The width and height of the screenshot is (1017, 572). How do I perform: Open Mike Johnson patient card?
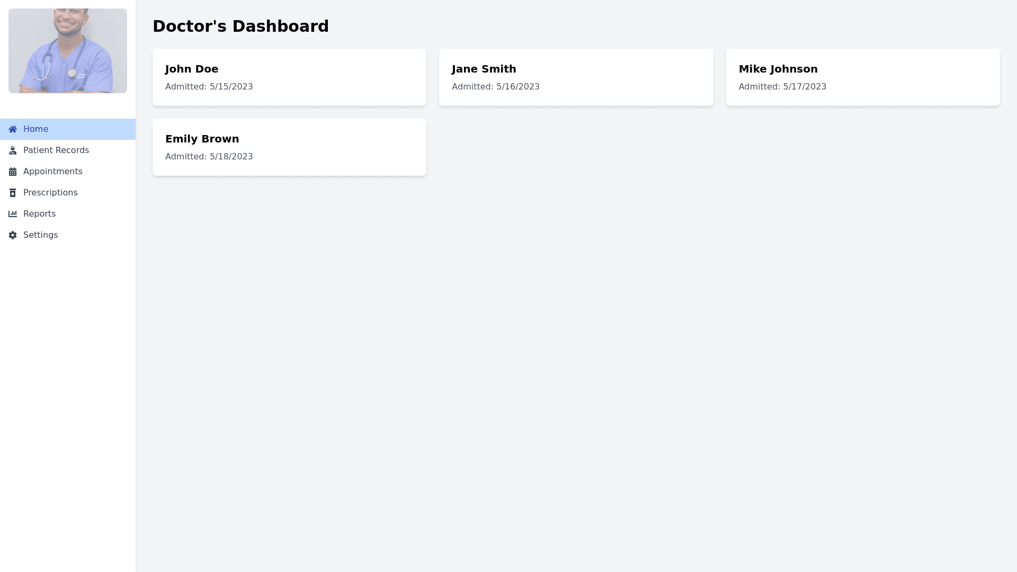coord(862,77)
